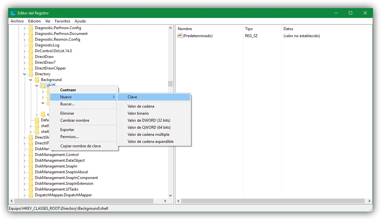Choose Cambiar nombre in the context menu
The height and width of the screenshot is (220, 381).
pos(84,120)
